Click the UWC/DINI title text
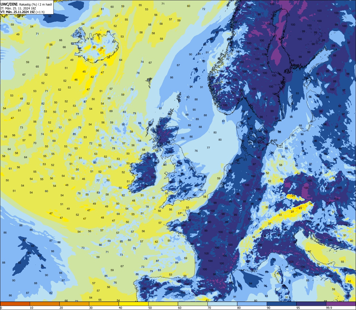Screen dimensions: 356x310 pyautogui.click(x=9, y=4)
